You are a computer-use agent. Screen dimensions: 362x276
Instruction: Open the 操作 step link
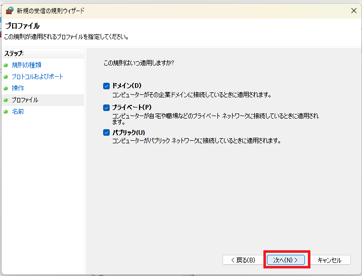pyautogui.click(x=18, y=88)
